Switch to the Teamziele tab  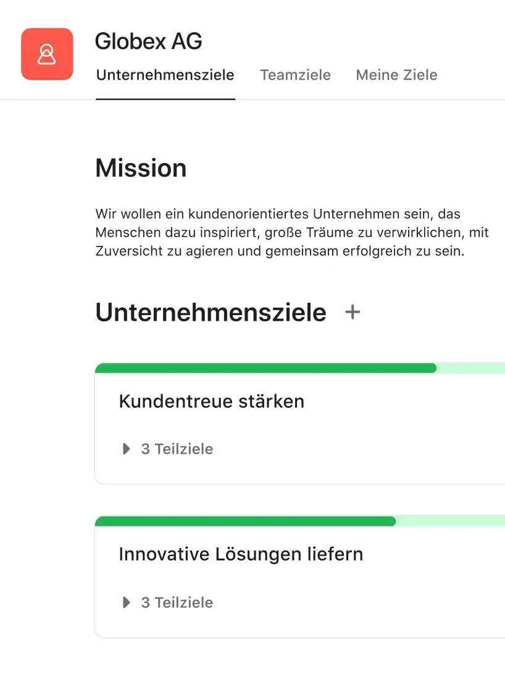pos(295,75)
